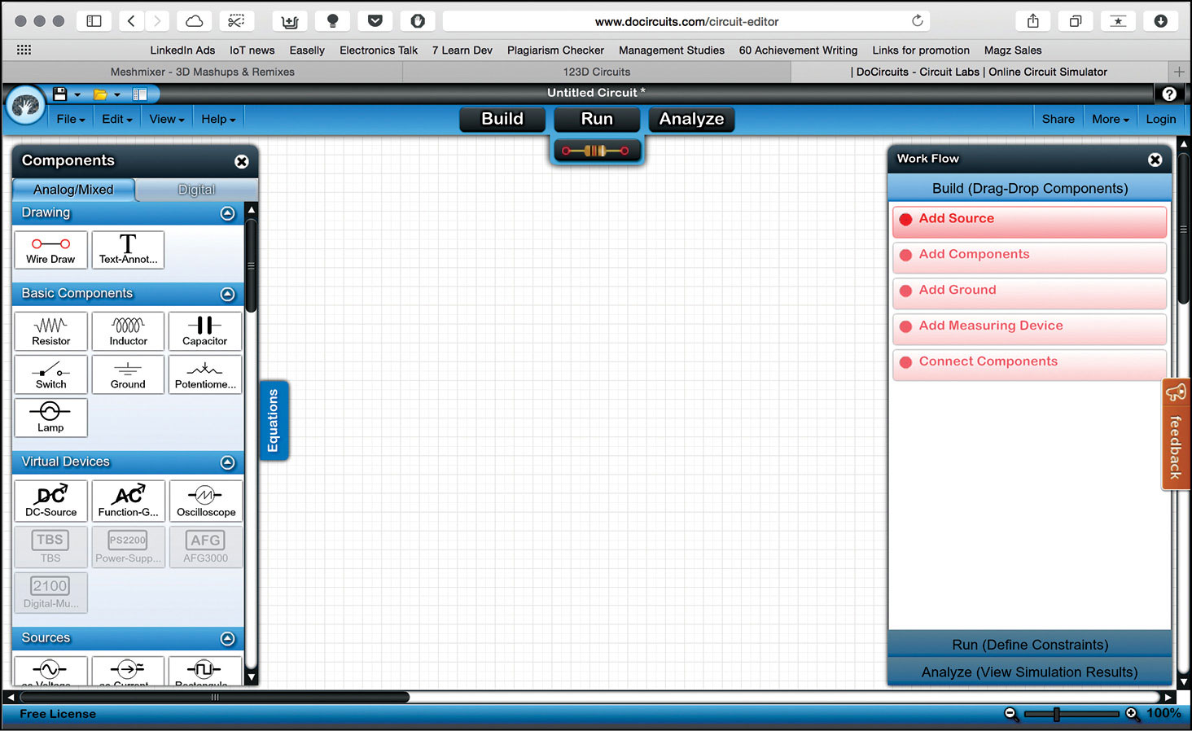This screenshot has width=1192, height=731.
Task: Click the Login link
Action: [1160, 119]
